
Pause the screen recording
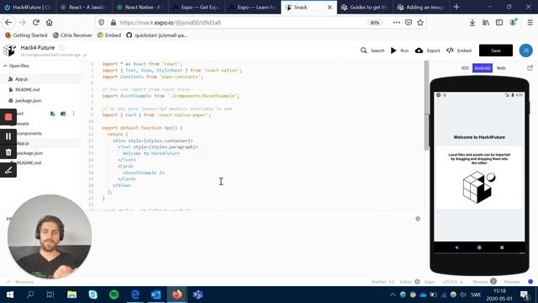[x=8, y=136]
